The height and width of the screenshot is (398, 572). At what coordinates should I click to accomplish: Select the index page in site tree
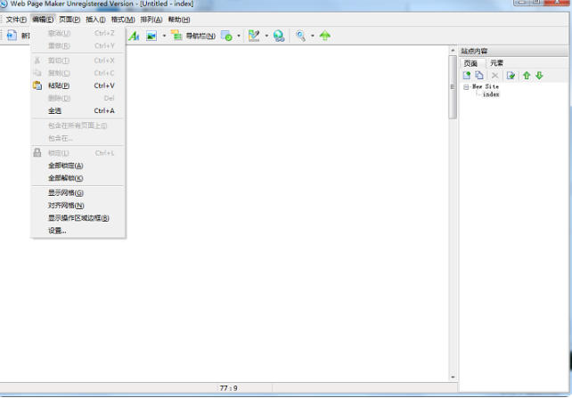click(491, 94)
